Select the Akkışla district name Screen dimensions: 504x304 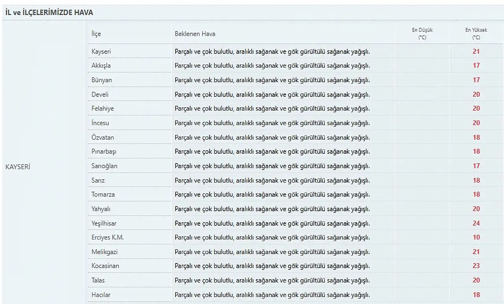coord(101,66)
